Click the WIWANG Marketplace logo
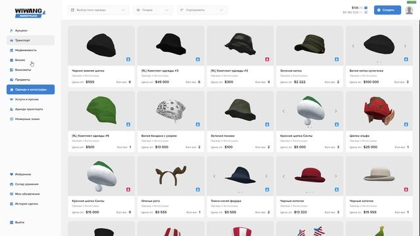Image resolution: width=420 pixels, height=236 pixels. coord(30,13)
